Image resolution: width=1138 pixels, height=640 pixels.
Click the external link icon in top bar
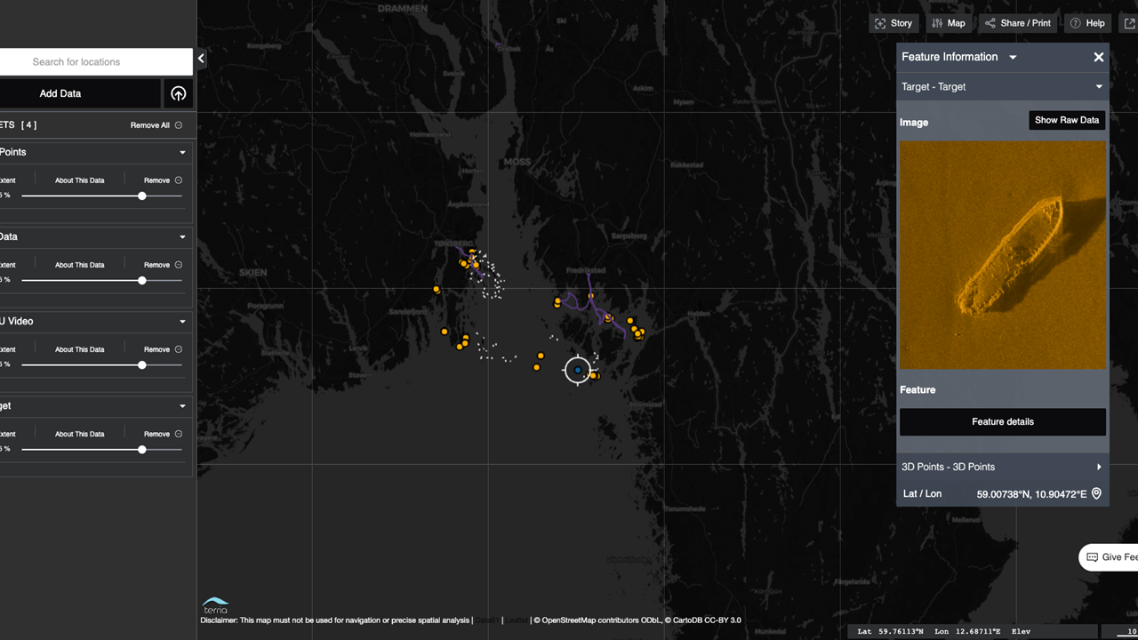[x=1130, y=23]
